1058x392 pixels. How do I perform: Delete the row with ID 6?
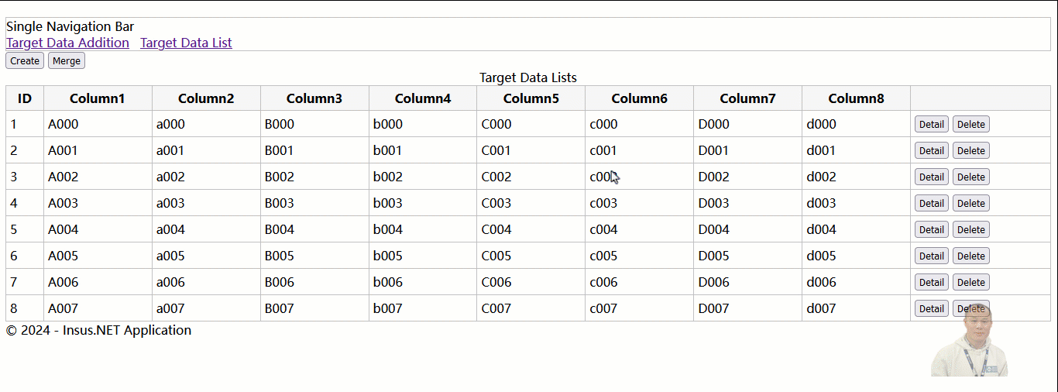pyautogui.click(x=971, y=256)
